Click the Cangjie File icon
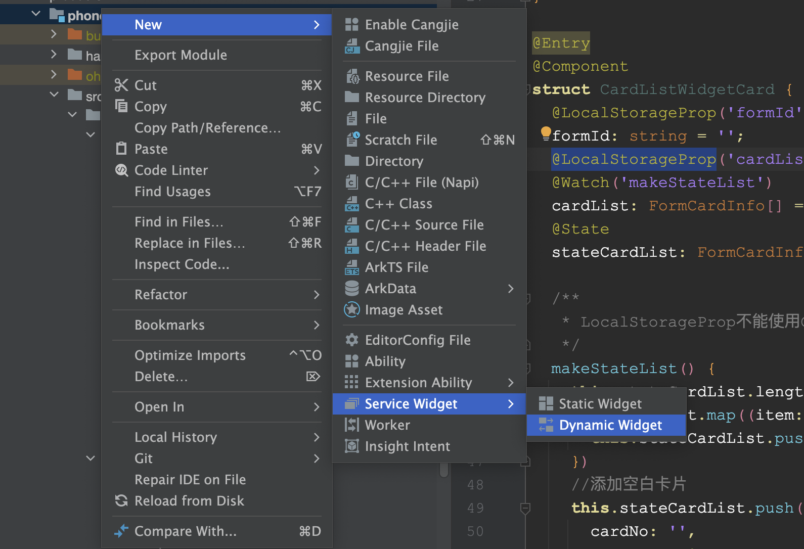The image size is (804, 549). point(351,46)
